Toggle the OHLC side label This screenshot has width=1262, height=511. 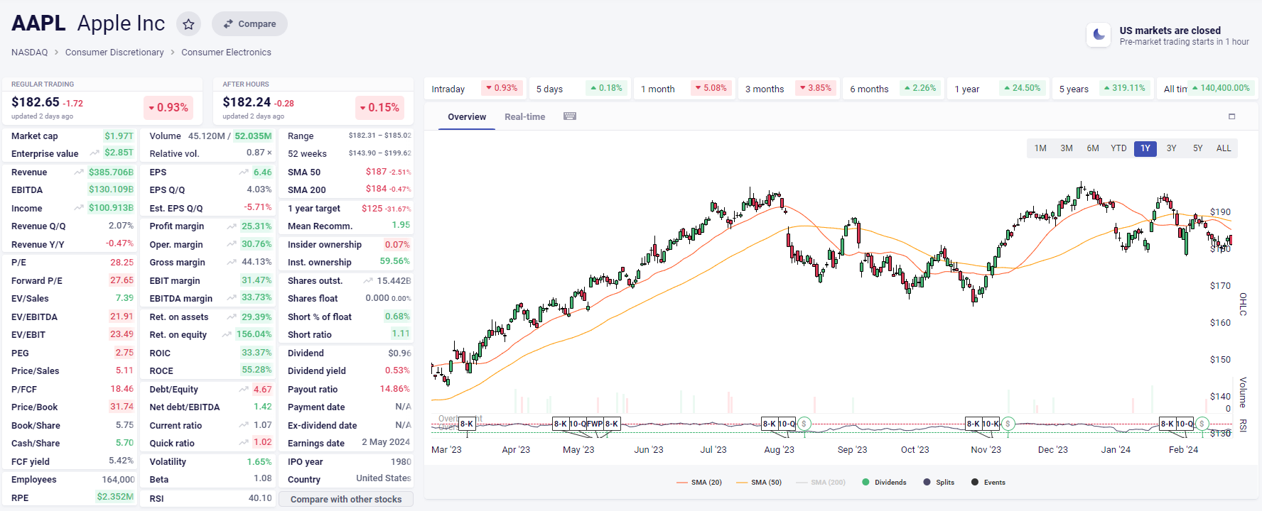coord(1243,304)
